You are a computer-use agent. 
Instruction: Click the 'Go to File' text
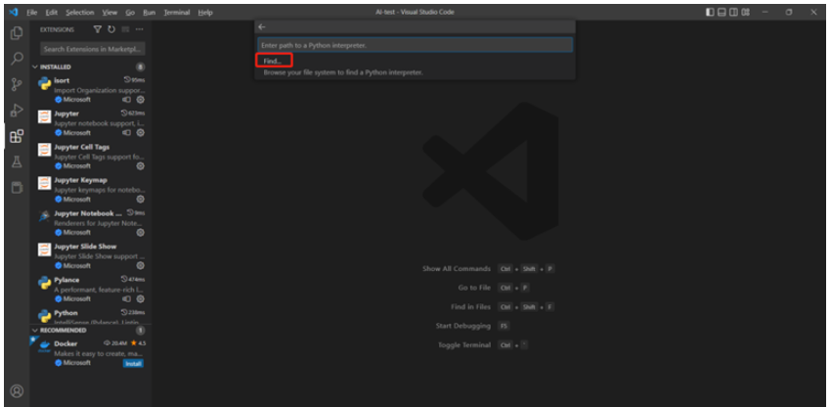tap(474, 288)
